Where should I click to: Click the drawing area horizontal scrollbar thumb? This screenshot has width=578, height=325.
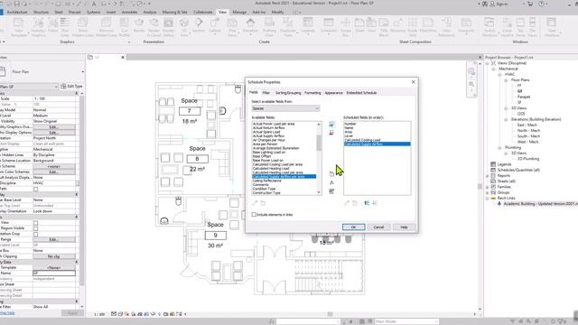coord(330,314)
